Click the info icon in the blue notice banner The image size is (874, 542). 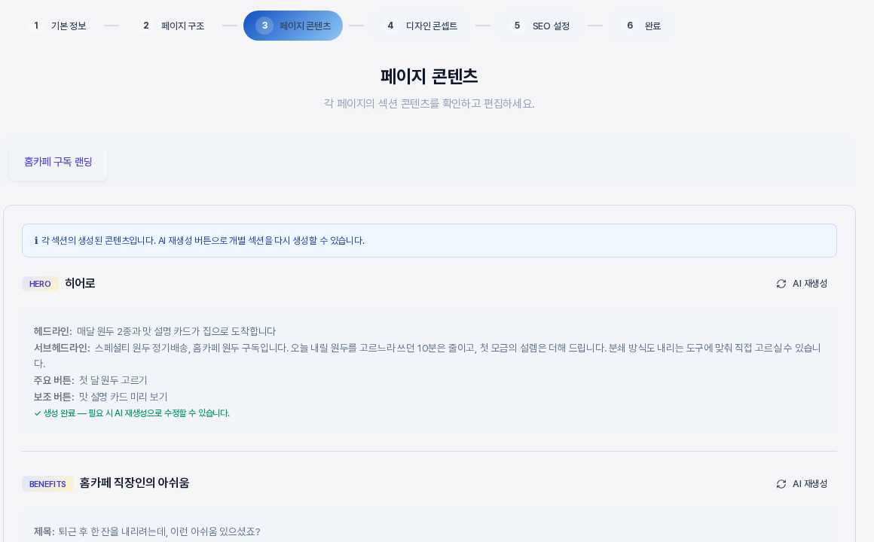(x=36, y=241)
